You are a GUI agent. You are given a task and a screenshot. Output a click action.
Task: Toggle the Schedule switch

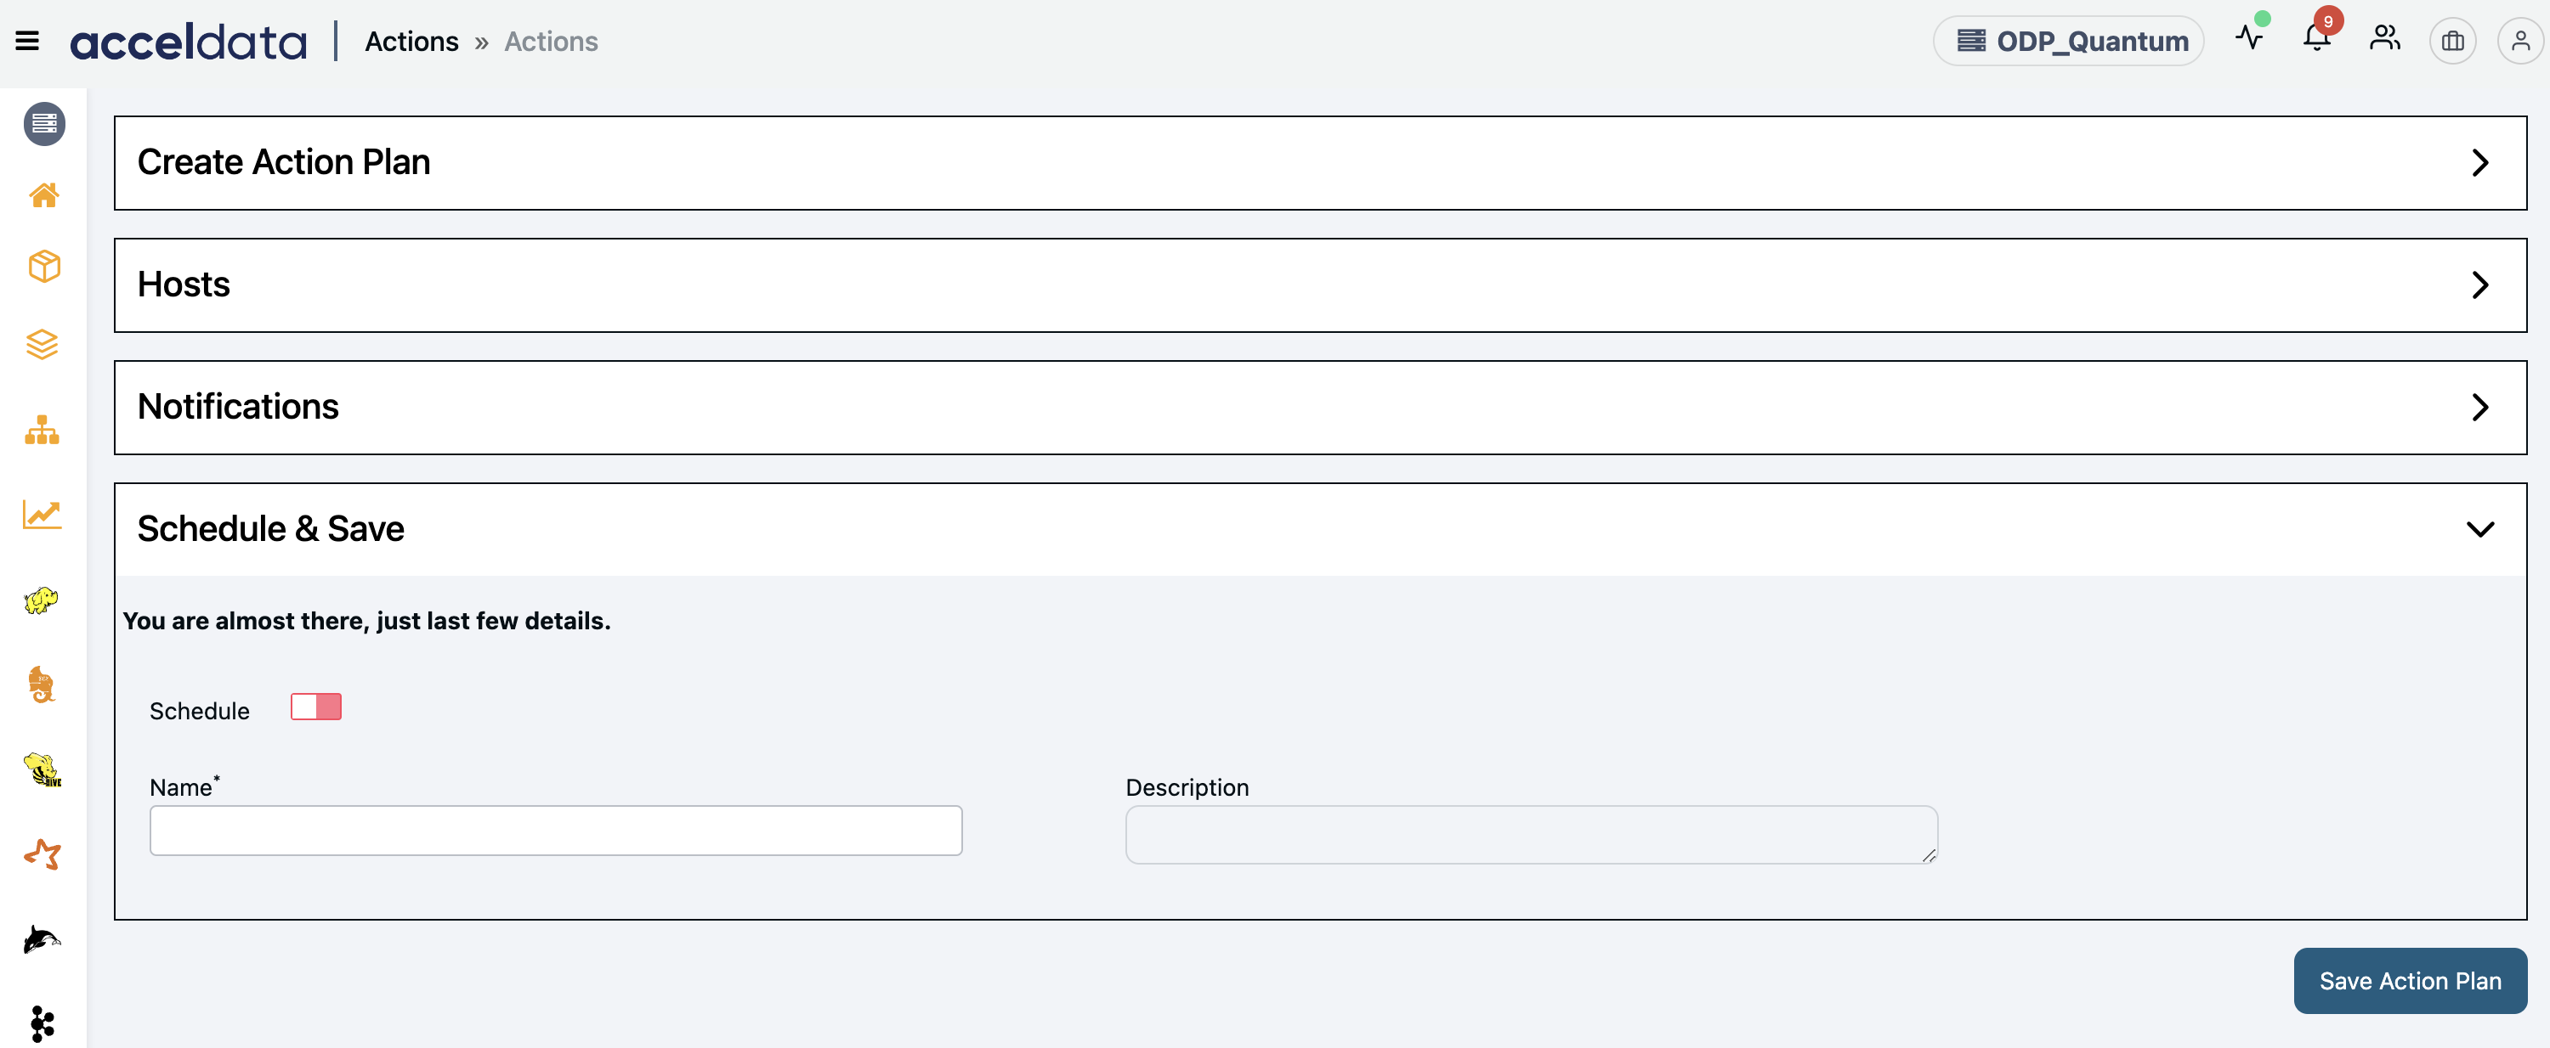[x=316, y=707]
